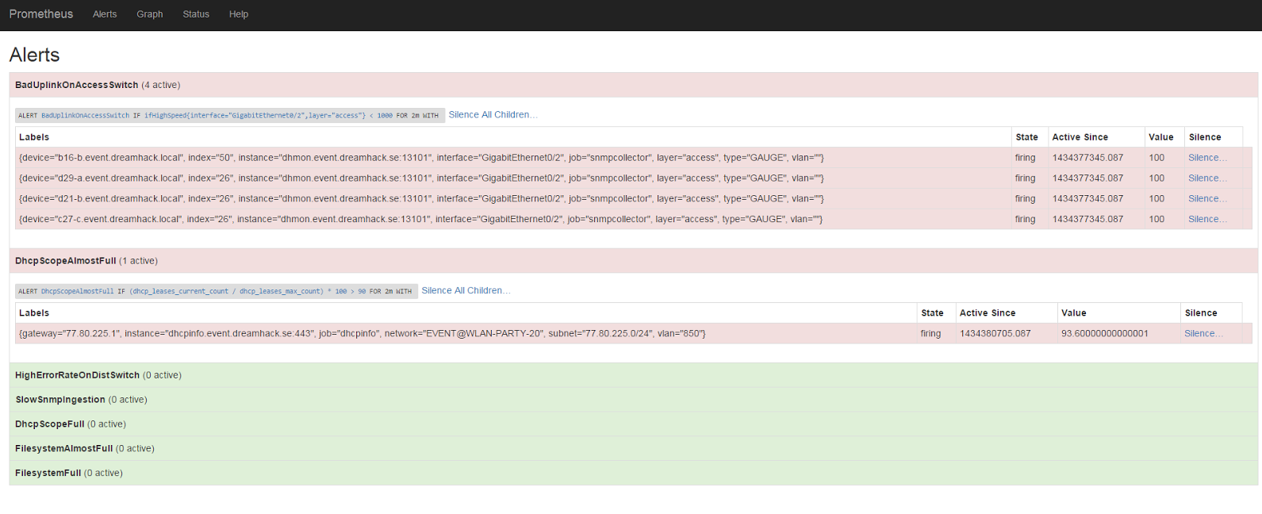Go to the Graph page
Screen dimensions: 1262x514
(149, 14)
